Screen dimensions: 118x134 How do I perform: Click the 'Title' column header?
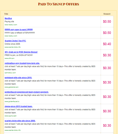click(6, 14)
